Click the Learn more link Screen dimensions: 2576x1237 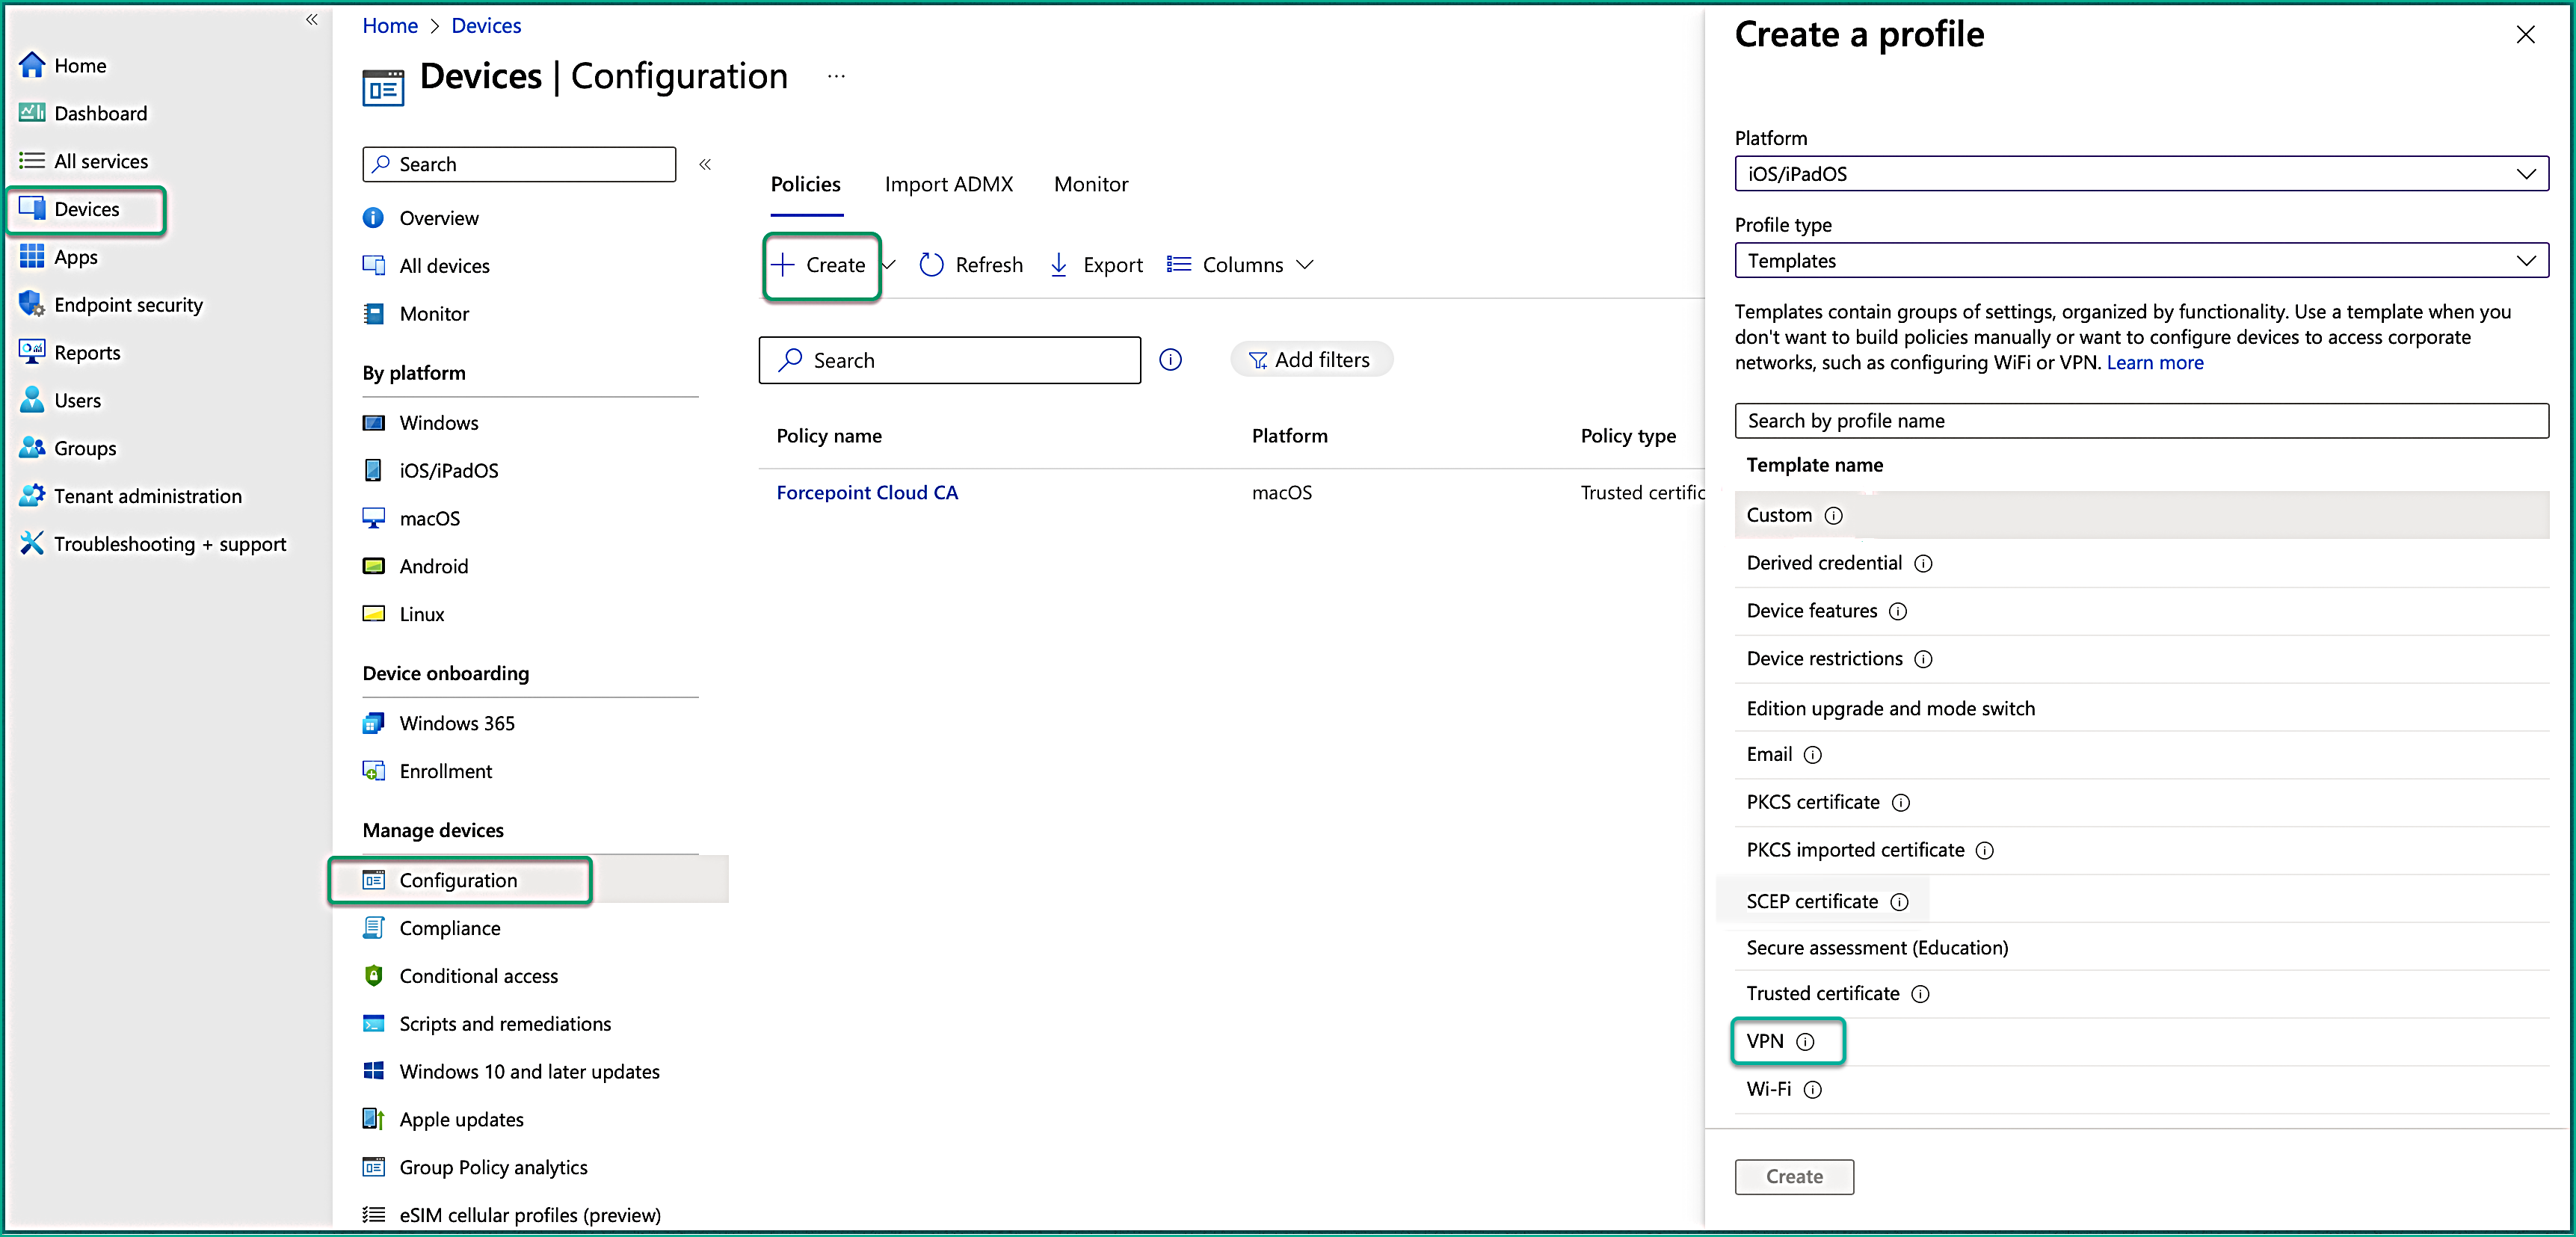[x=2154, y=363]
